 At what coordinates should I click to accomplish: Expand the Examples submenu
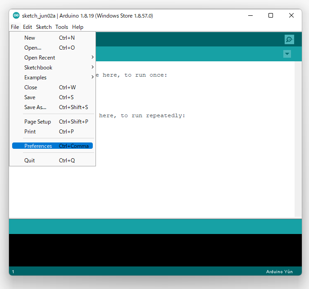(52, 78)
